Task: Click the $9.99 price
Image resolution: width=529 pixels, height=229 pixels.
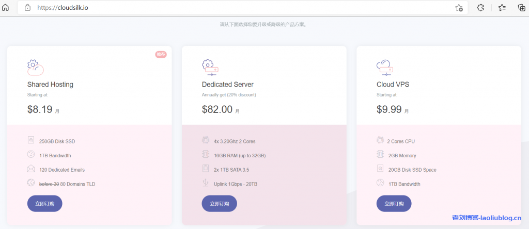Action: [389, 109]
